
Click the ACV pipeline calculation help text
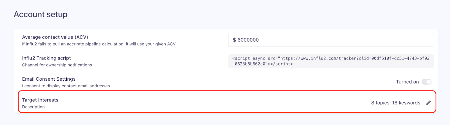pyautogui.click(x=99, y=44)
